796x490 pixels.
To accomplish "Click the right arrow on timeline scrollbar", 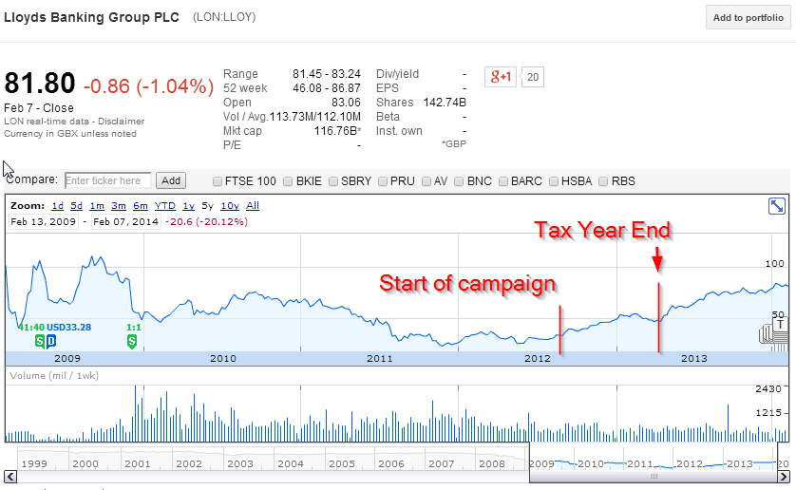I will (x=785, y=477).
